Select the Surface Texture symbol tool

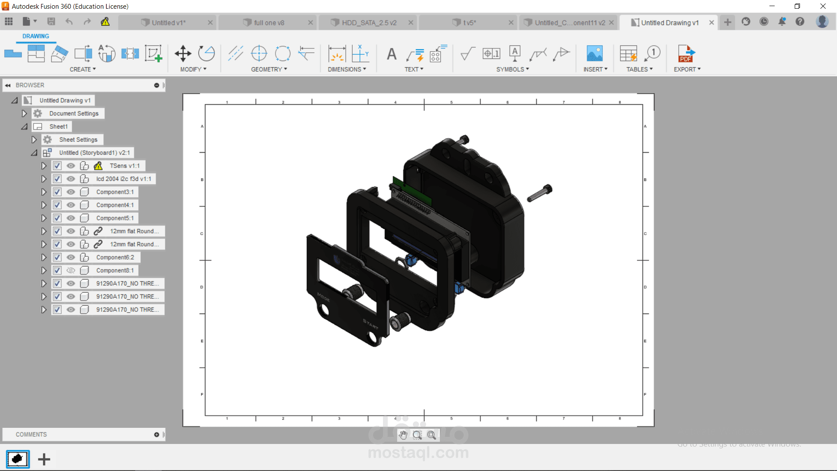point(467,54)
